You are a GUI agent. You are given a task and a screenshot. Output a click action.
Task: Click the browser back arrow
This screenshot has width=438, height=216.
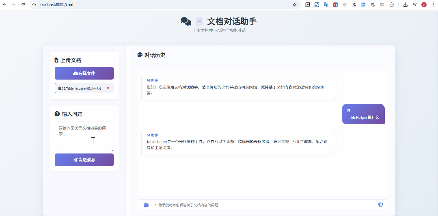4,5
